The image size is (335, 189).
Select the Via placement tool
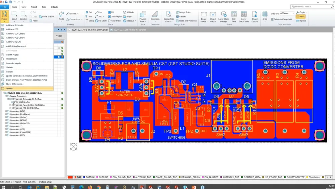89,16
